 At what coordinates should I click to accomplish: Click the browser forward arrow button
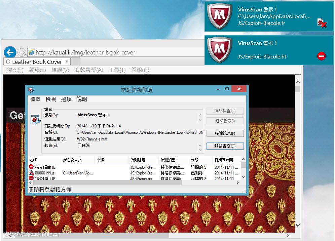pyautogui.click(x=22, y=52)
